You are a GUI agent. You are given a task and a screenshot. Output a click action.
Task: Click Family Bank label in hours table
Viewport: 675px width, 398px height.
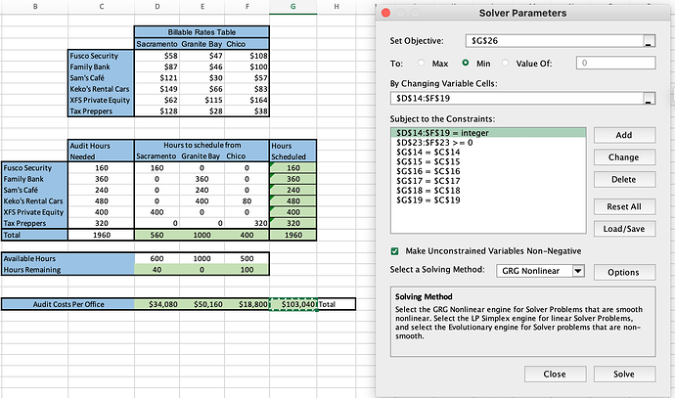pos(34,179)
